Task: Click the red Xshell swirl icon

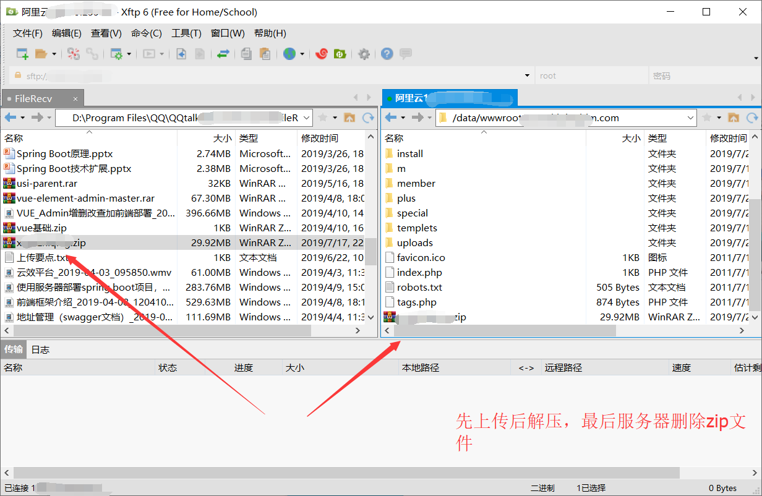Action: pos(321,54)
